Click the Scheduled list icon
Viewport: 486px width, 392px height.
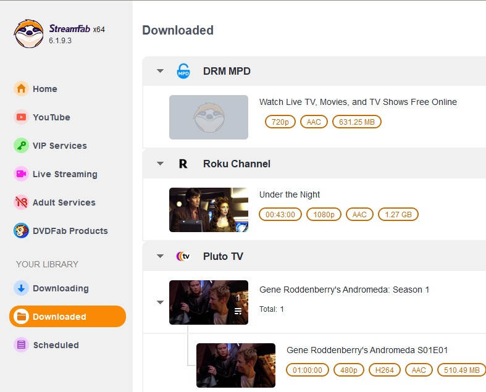tap(22, 345)
